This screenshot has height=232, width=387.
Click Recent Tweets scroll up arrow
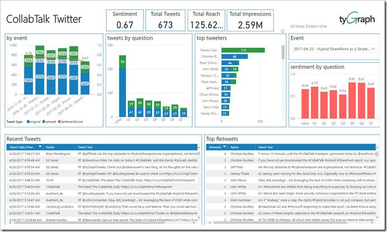[199, 147]
